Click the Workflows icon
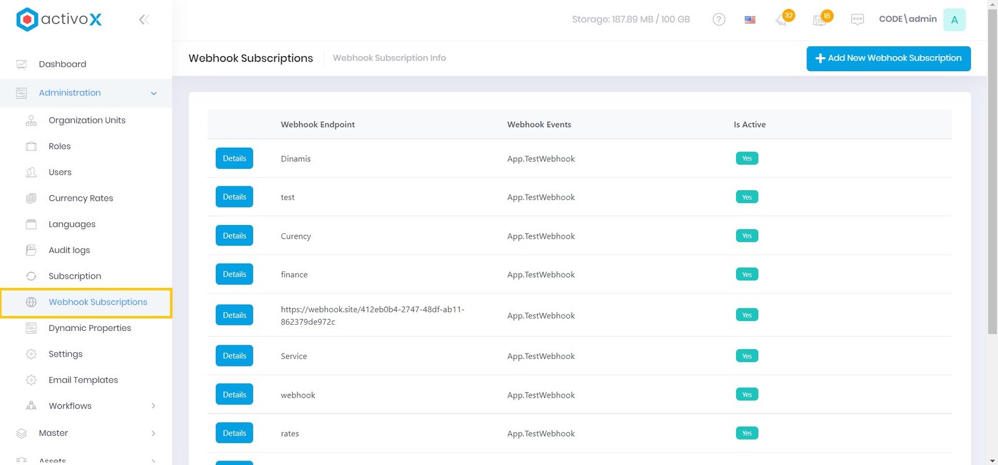The image size is (998, 465). click(31, 406)
